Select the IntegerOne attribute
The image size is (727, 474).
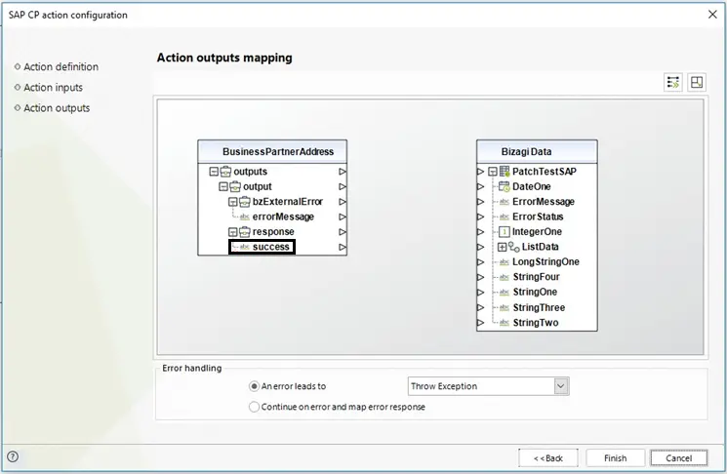[x=537, y=232]
